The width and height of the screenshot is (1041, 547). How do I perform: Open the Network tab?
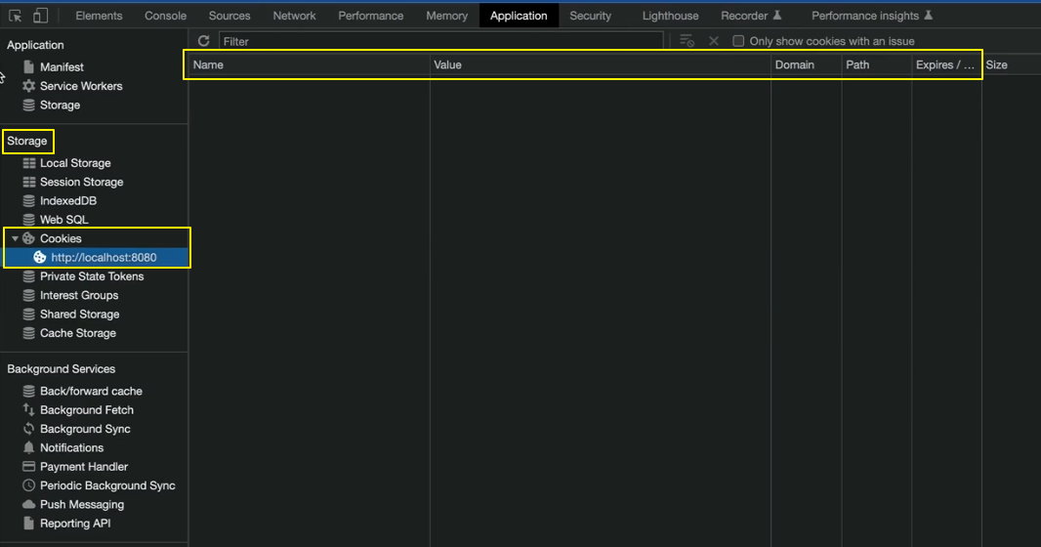point(294,16)
